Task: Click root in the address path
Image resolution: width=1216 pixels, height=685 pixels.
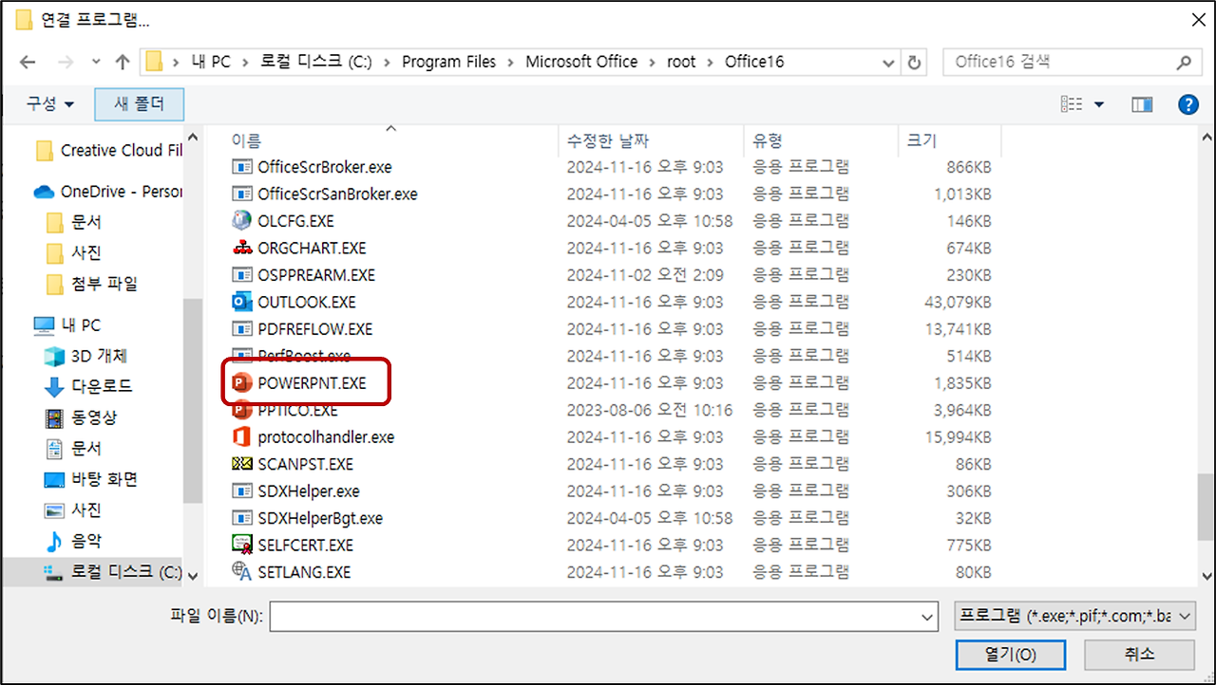Action: click(681, 62)
